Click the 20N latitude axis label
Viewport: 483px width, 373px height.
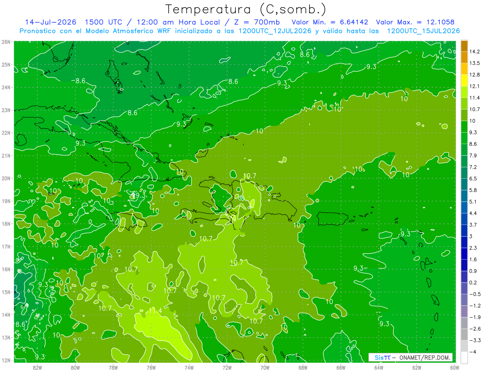point(6,178)
